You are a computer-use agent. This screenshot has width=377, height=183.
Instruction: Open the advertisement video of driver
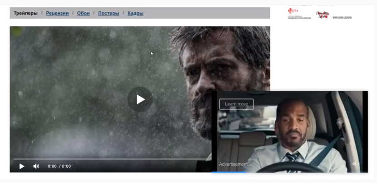tap(290, 131)
